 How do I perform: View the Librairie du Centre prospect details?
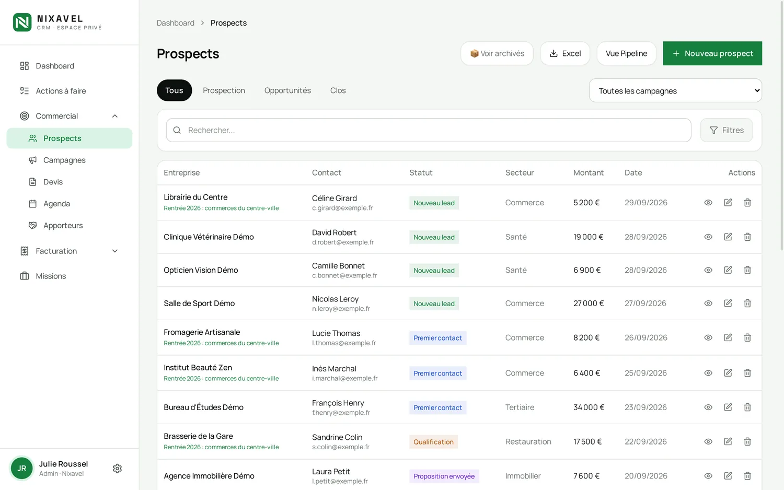click(708, 203)
